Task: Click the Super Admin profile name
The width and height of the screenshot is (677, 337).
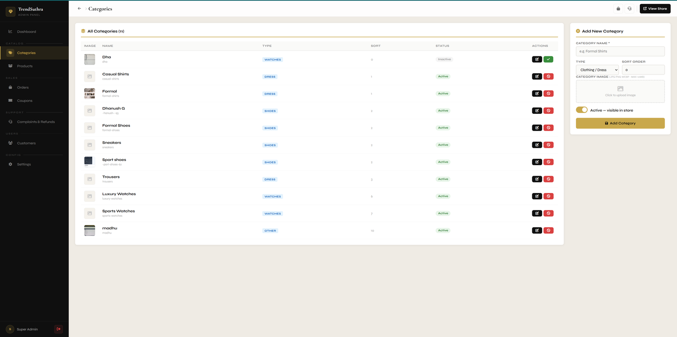Action: [27, 329]
